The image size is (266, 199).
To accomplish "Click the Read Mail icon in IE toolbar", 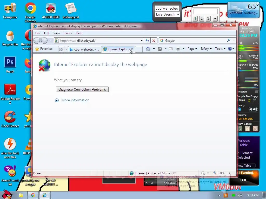I will (171, 49).
